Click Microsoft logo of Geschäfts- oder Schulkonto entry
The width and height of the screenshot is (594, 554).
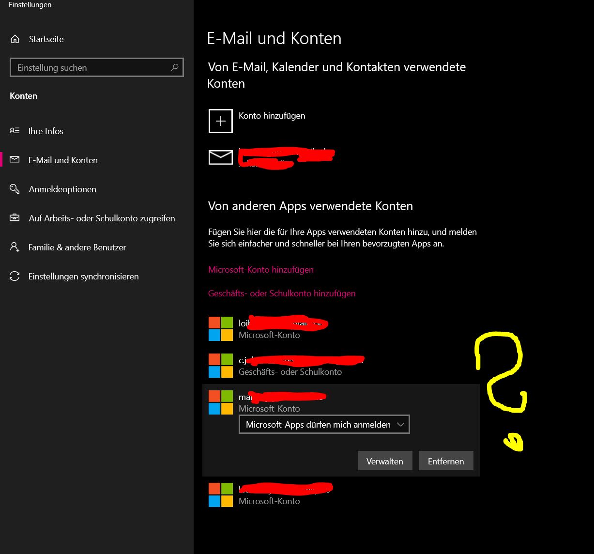[x=221, y=366]
